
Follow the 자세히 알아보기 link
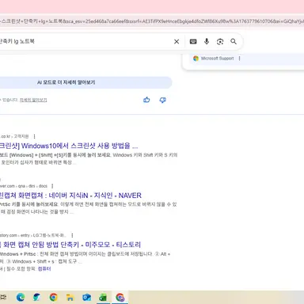point(33,100)
